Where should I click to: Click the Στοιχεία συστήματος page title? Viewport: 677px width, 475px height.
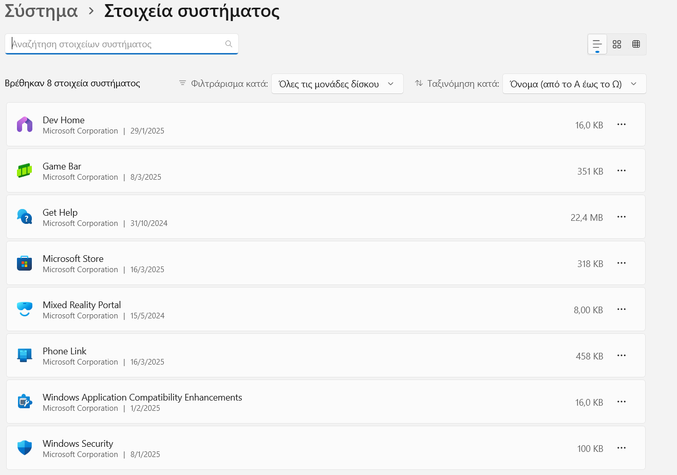click(192, 11)
